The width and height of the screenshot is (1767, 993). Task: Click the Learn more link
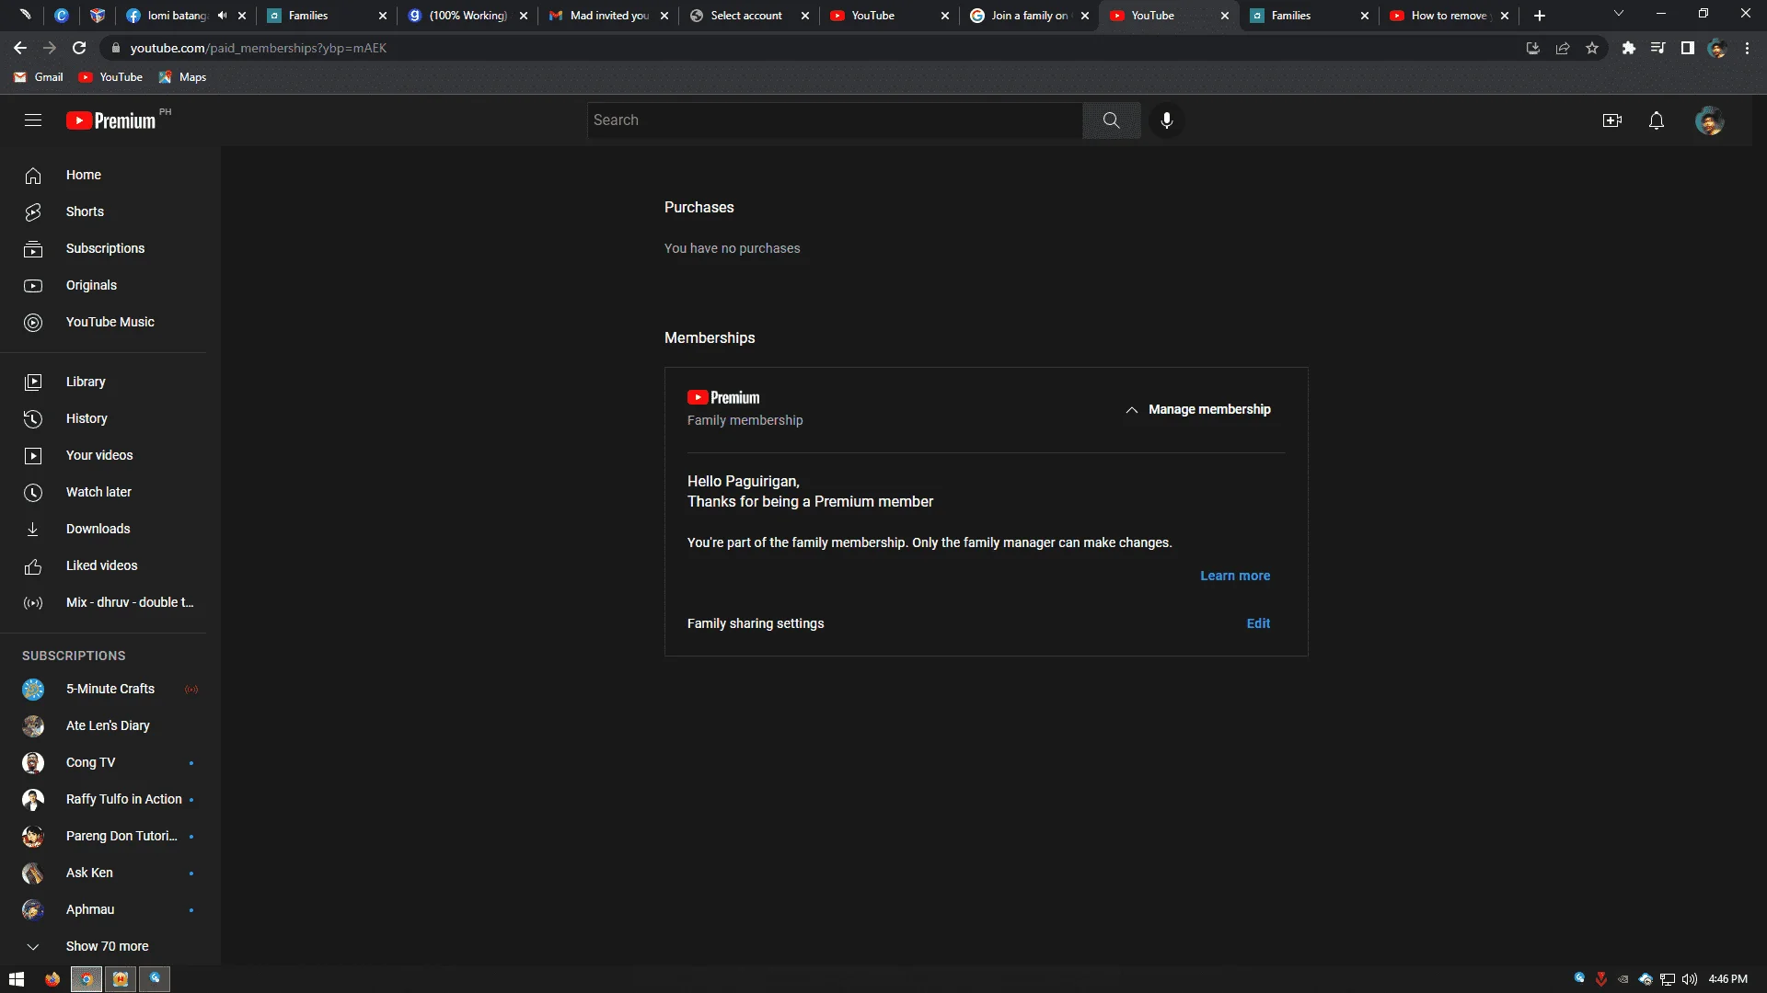(1234, 576)
